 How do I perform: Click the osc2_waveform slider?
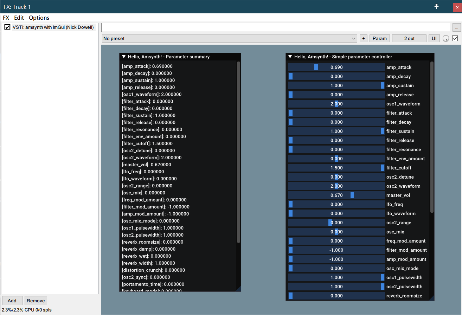[x=336, y=186]
